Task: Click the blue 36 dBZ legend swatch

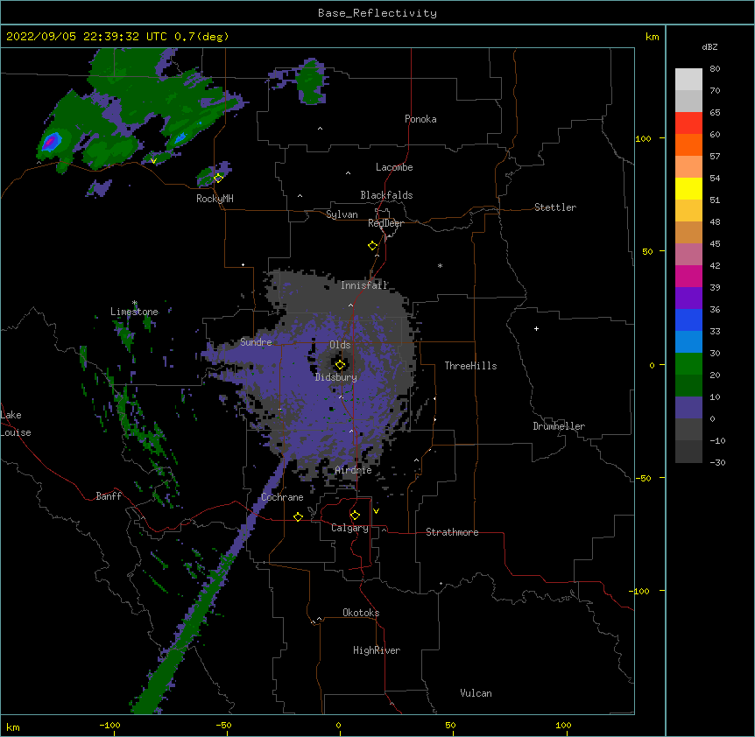Action: pyautogui.click(x=688, y=319)
